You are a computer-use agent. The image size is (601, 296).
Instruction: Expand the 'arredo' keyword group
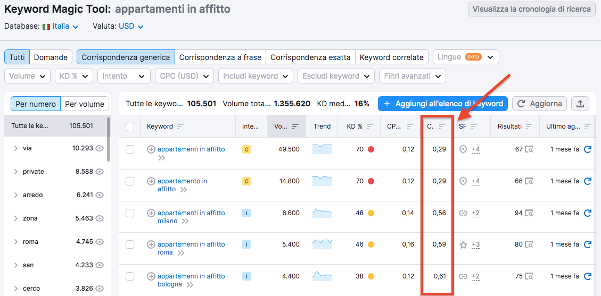16,195
